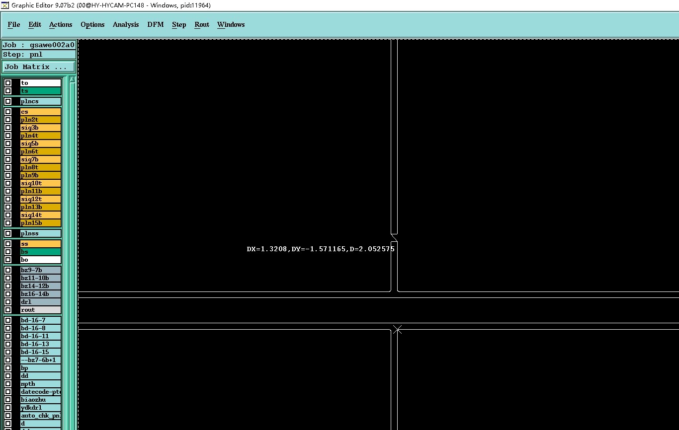Image resolution: width=679 pixels, height=430 pixels.
Task: Check the cs layer checkbox
Action: (x=8, y=112)
